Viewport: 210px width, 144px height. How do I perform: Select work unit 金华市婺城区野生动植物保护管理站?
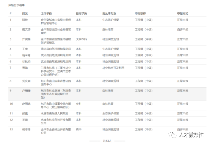[56, 41]
